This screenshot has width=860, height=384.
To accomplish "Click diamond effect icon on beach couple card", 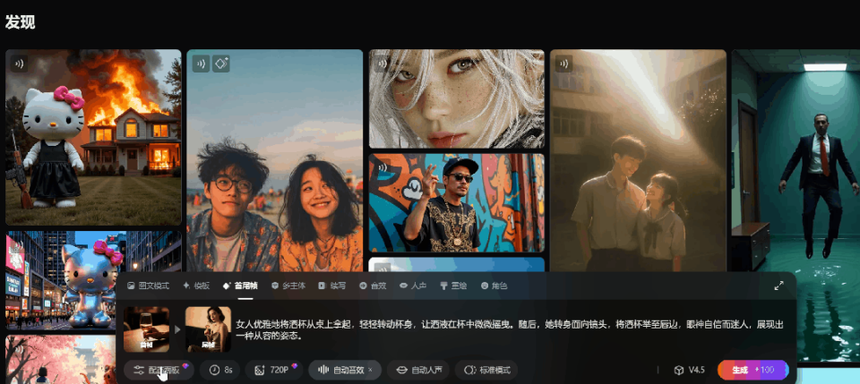I will [221, 64].
